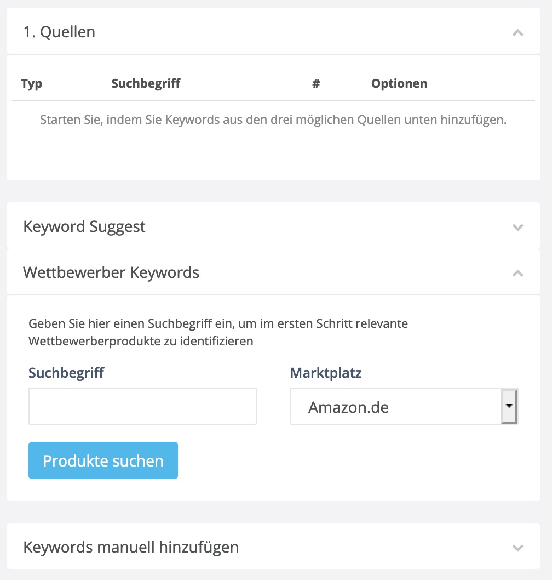552x580 pixels.
Task: Focus the Suchbegriff text input
Action: [142, 406]
